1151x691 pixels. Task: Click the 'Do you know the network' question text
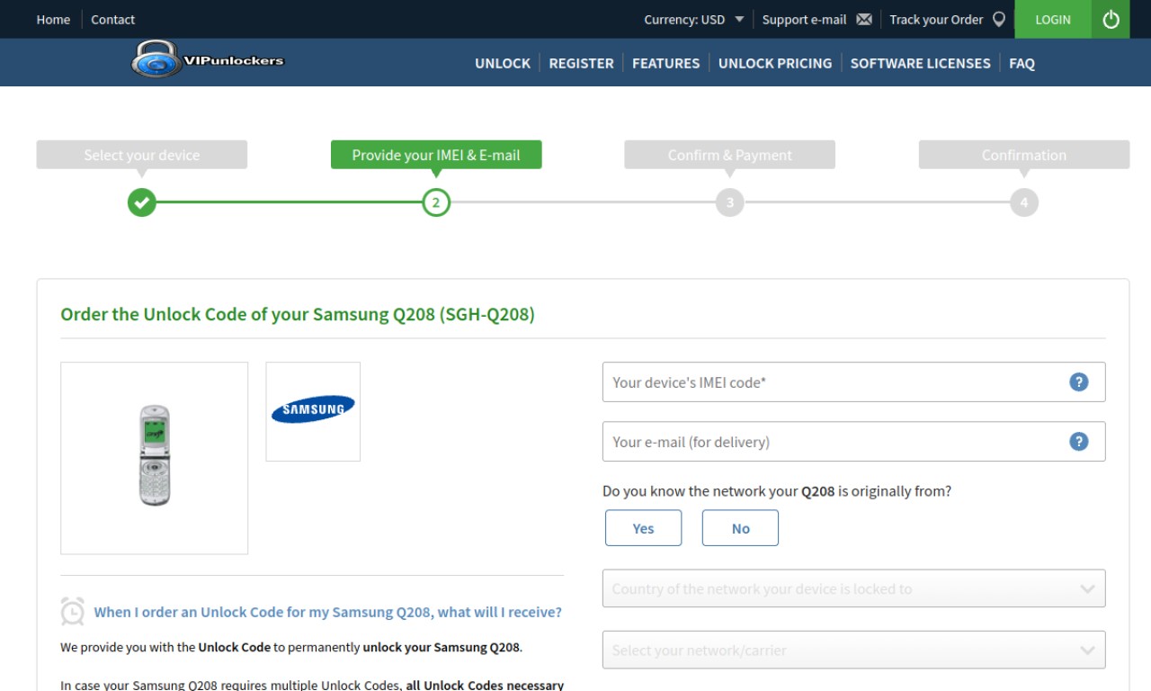pos(777,491)
